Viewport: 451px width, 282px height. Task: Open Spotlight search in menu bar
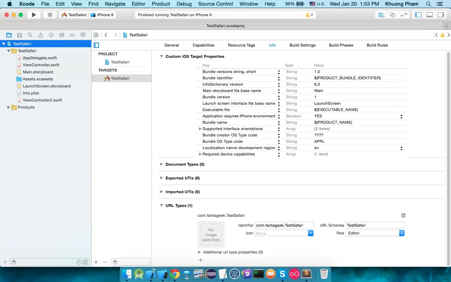pyautogui.click(x=428, y=4)
